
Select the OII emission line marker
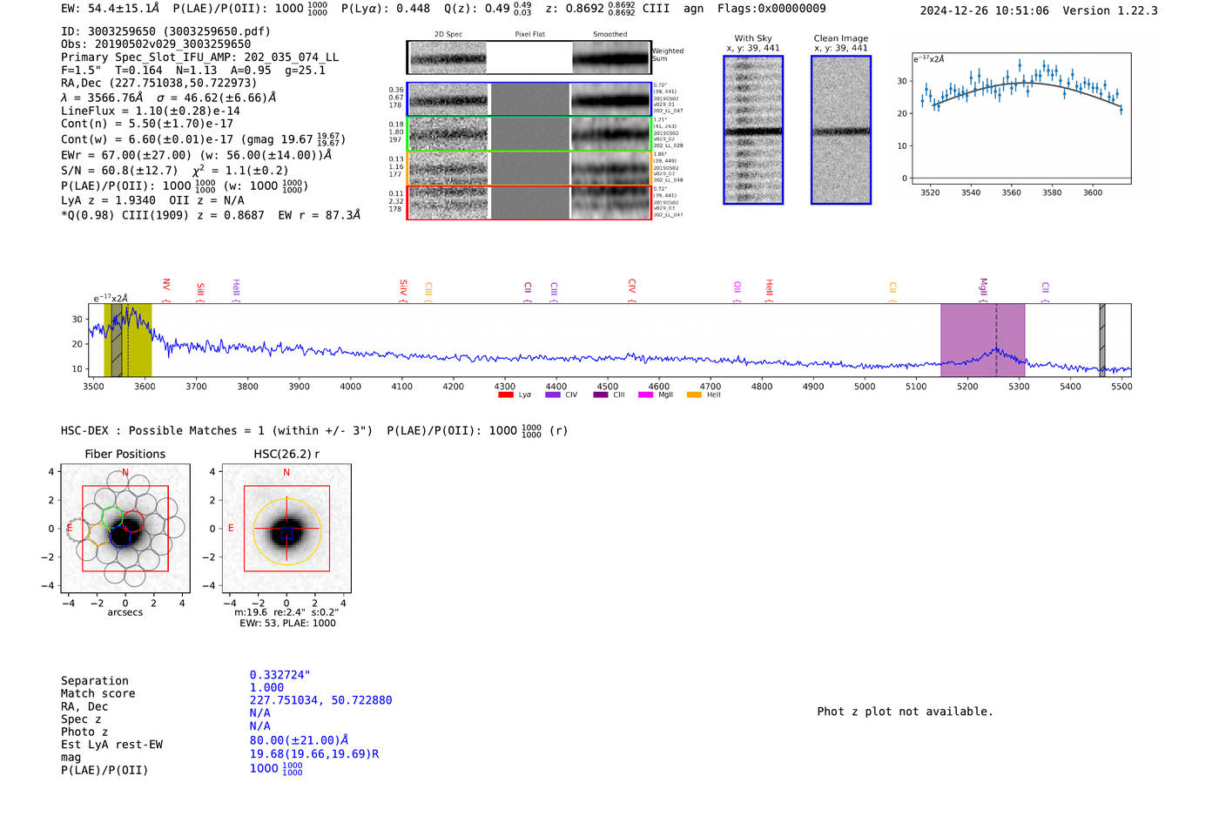tap(737, 292)
